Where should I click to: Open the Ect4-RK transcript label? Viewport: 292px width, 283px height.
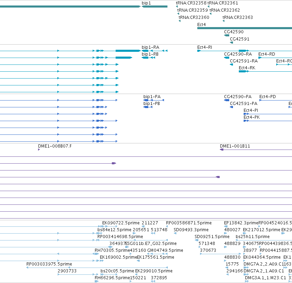click(247, 68)
